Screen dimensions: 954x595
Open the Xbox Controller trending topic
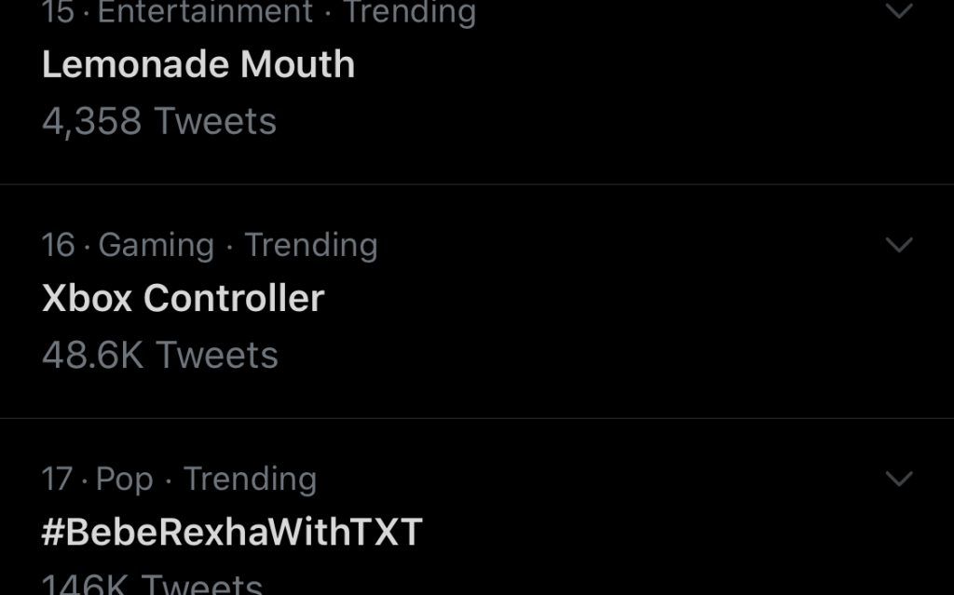click(184, 298)
